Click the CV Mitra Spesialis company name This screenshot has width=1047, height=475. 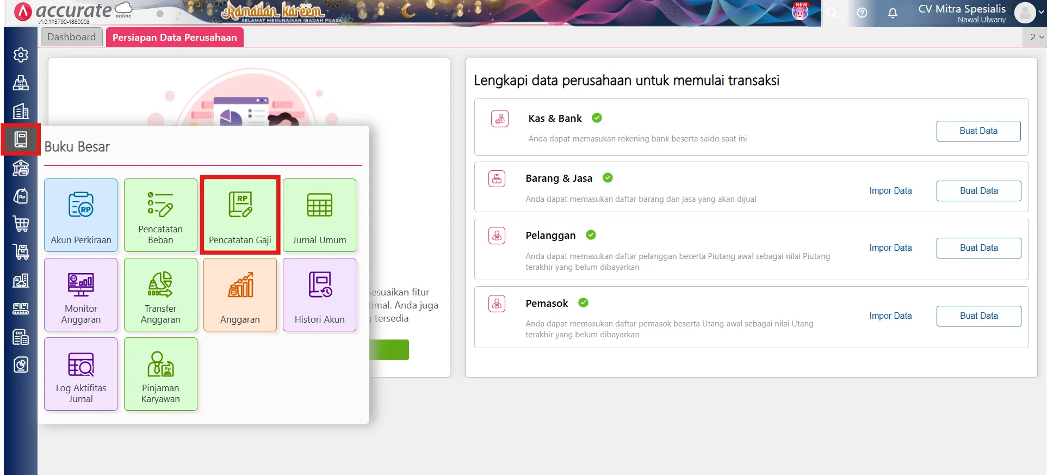pyautogui.click(x=962, y=9)
